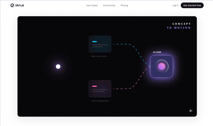Click the Log in link
The width and height of the screenshot is (213, 126).
coord(175,5)
